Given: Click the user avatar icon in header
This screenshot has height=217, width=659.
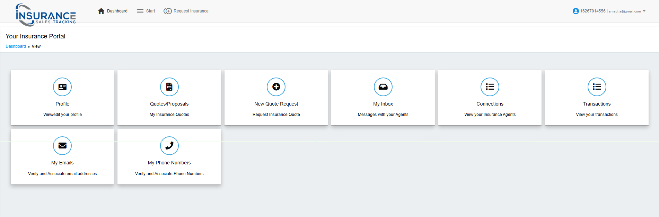Looking at the screenshot, I should 576,11.
